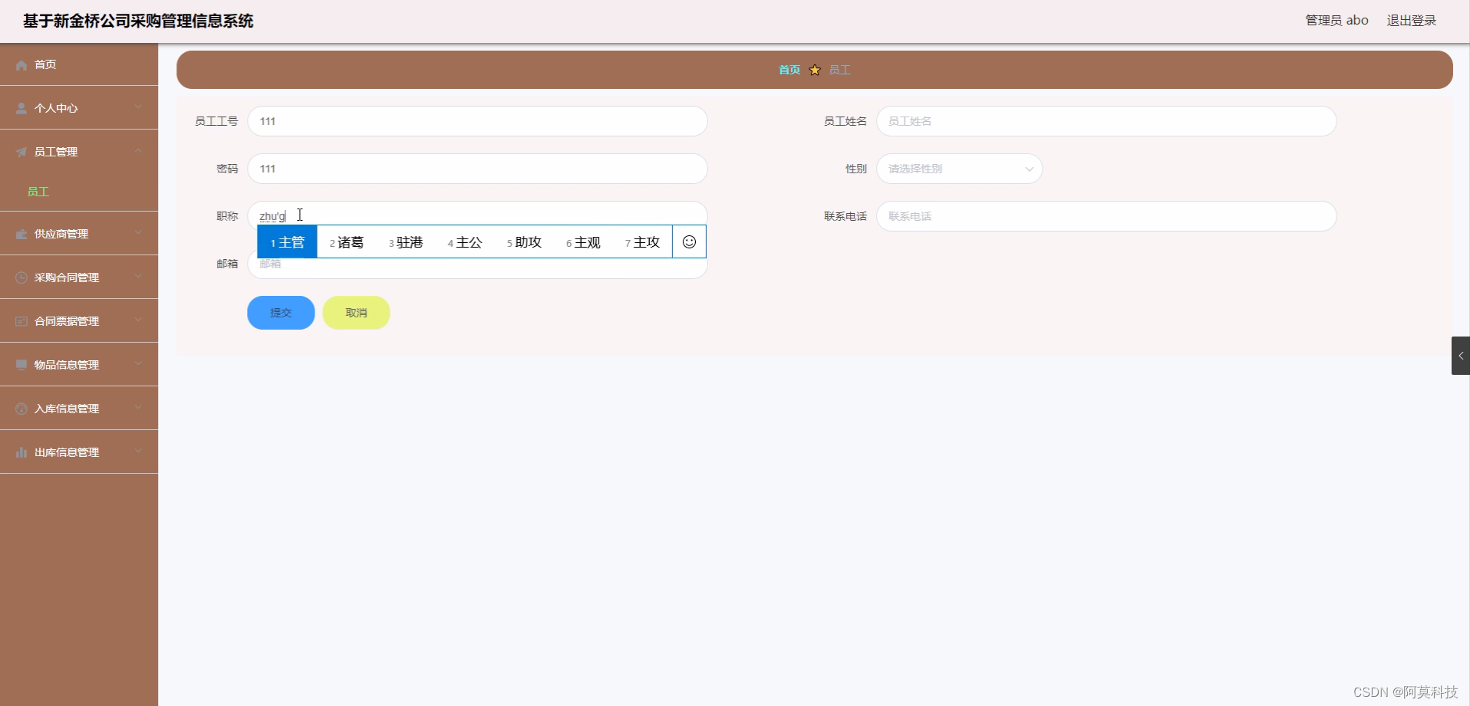Click 退出登录 to log out
The image size is (1470, 706).
(1411, 20)
